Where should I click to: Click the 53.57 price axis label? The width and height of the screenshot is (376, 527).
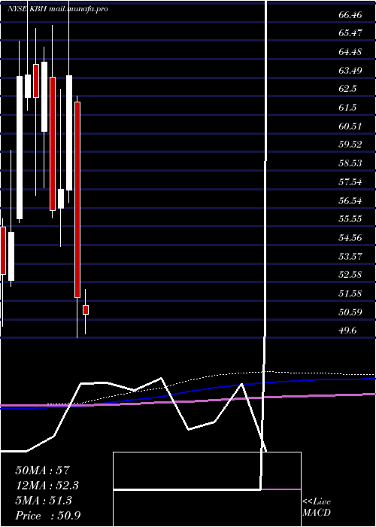click(x=350, y=257)
